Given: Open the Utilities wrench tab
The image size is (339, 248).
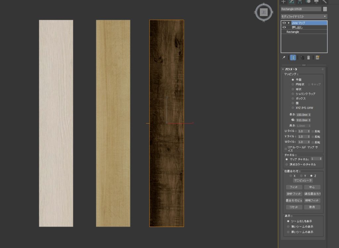Looking at the screenshot, I should click(324, 2).
